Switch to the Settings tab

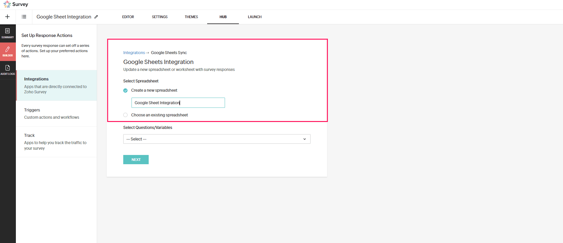[x=160, y=17]
